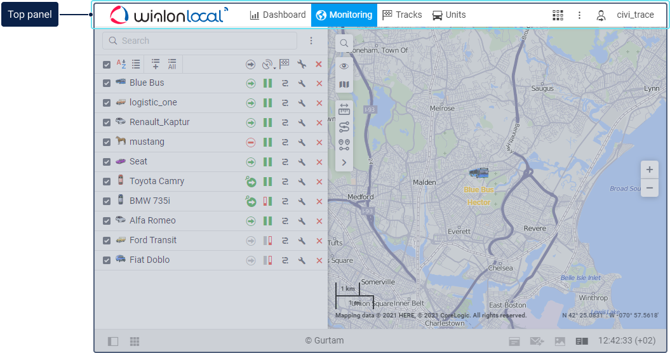Screen dimensions: 670x353
Task: Uncheck the logistic_one checkbox
Action: (107, 103)
